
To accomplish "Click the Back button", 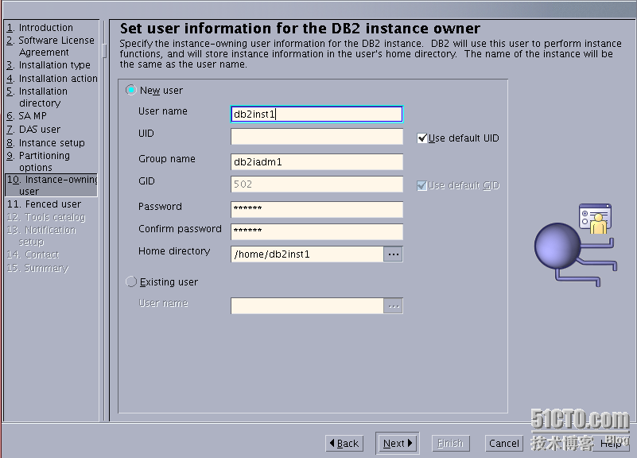I will tap(344, 443).
